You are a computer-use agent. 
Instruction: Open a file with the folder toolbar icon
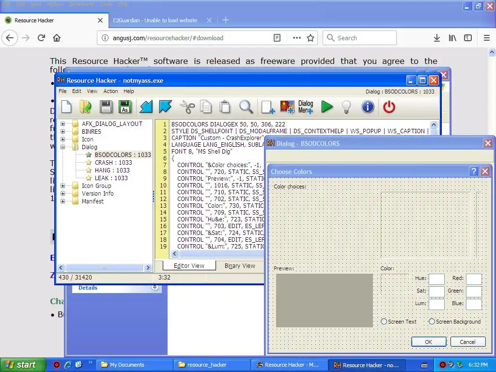pos(85,107)
